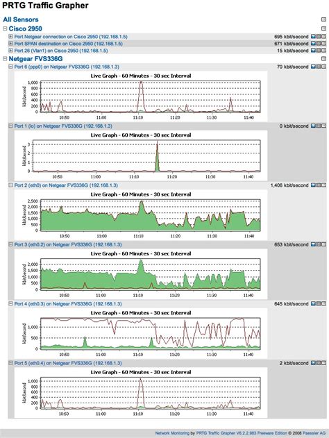Open the All Sensors heading link

click(x=21, y=19)
